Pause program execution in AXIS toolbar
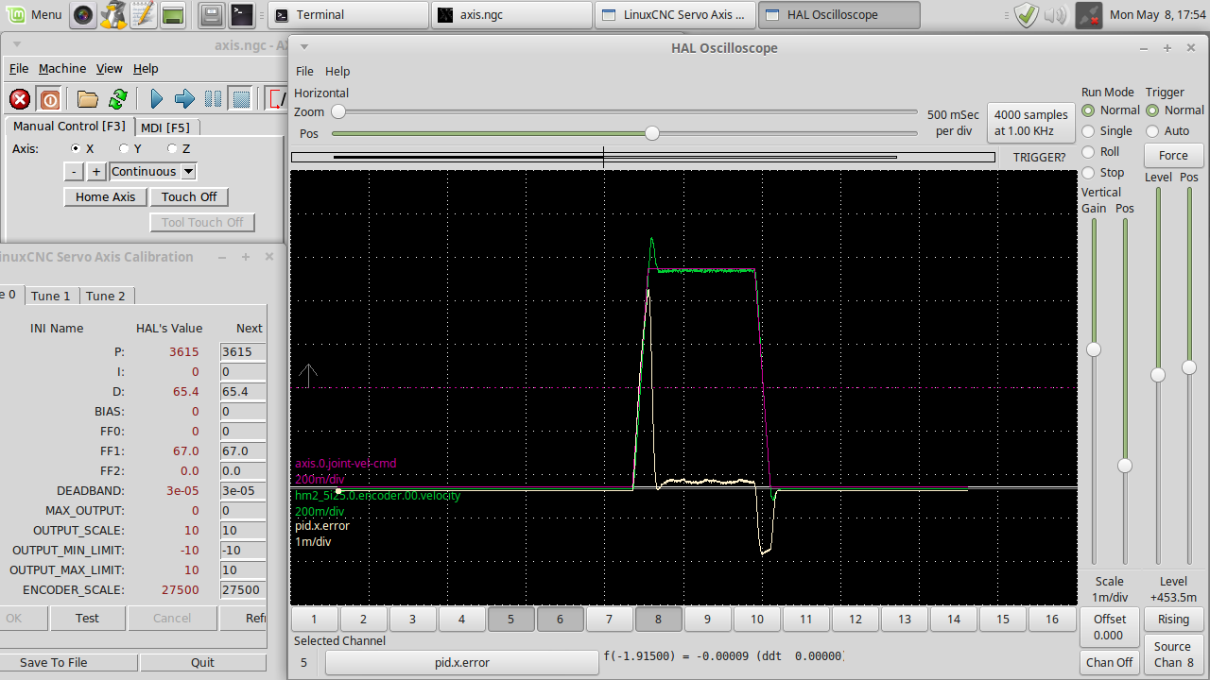 [214, 98]
